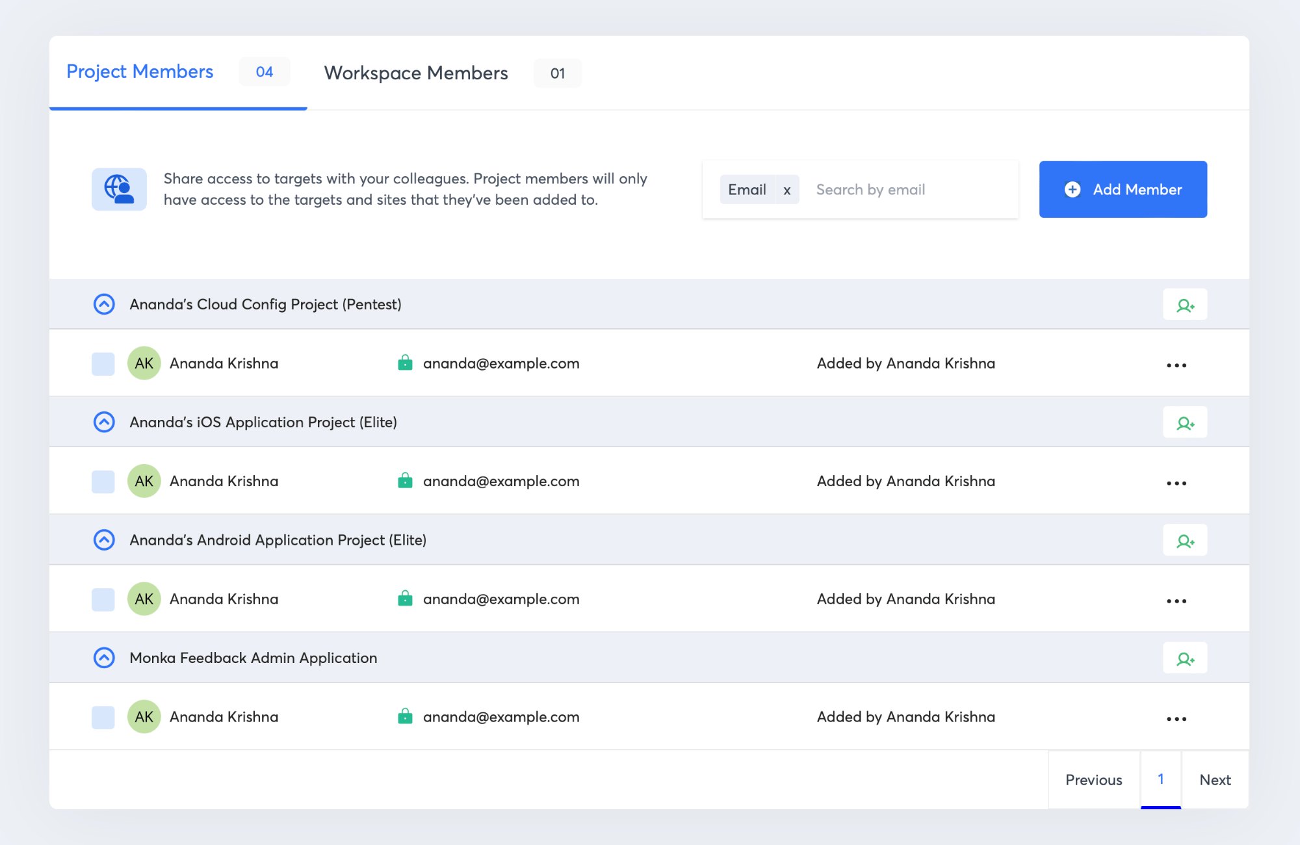Click Ananda's Cloud Config Project (Pentest) title
This screenshot has height=845, width=1300.
[265, 304]
